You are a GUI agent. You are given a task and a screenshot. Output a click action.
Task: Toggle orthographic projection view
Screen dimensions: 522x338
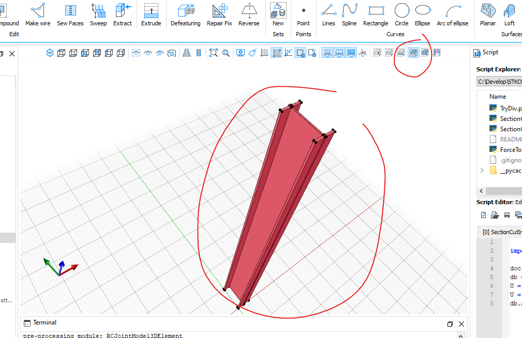[199, 53]
